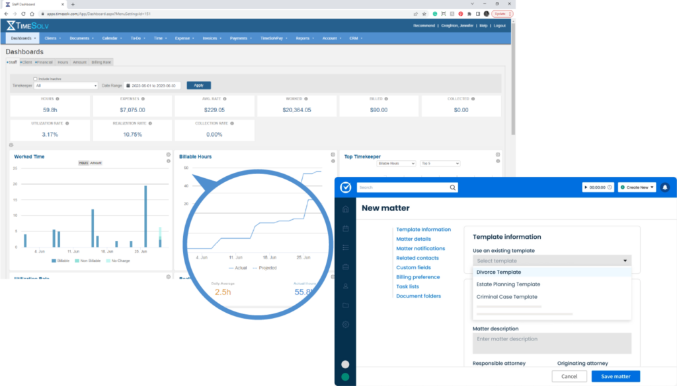Click the magnifier icon in the search box
Screen dimensions: 677x386
(x=452, y=187)
